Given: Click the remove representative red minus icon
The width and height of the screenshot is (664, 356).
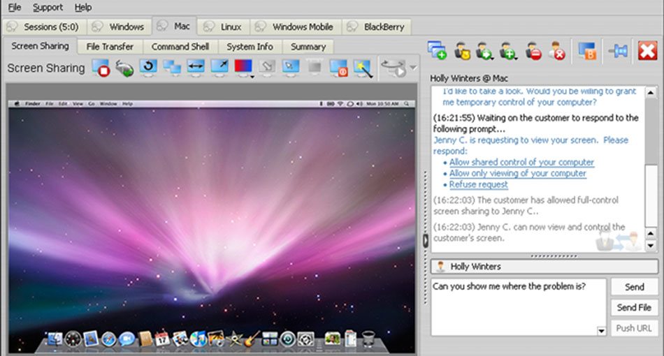Looking at the screenshot, I should click(x=533, y=51).
